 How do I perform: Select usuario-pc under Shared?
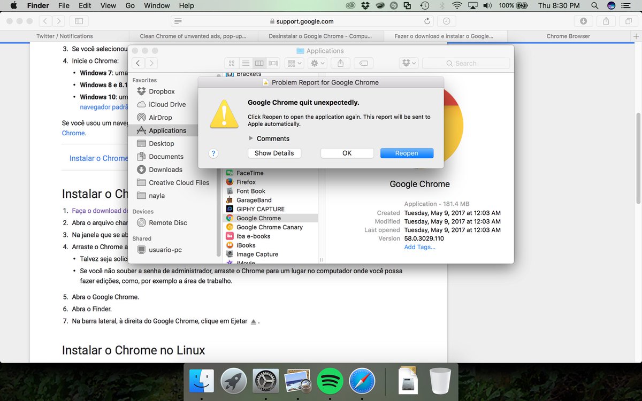click(x=159, y=250)
